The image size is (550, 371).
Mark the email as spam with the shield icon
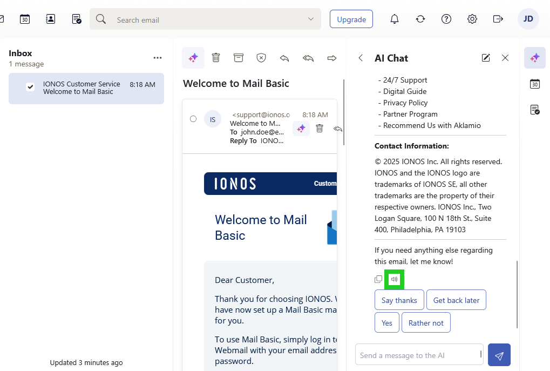261,57
